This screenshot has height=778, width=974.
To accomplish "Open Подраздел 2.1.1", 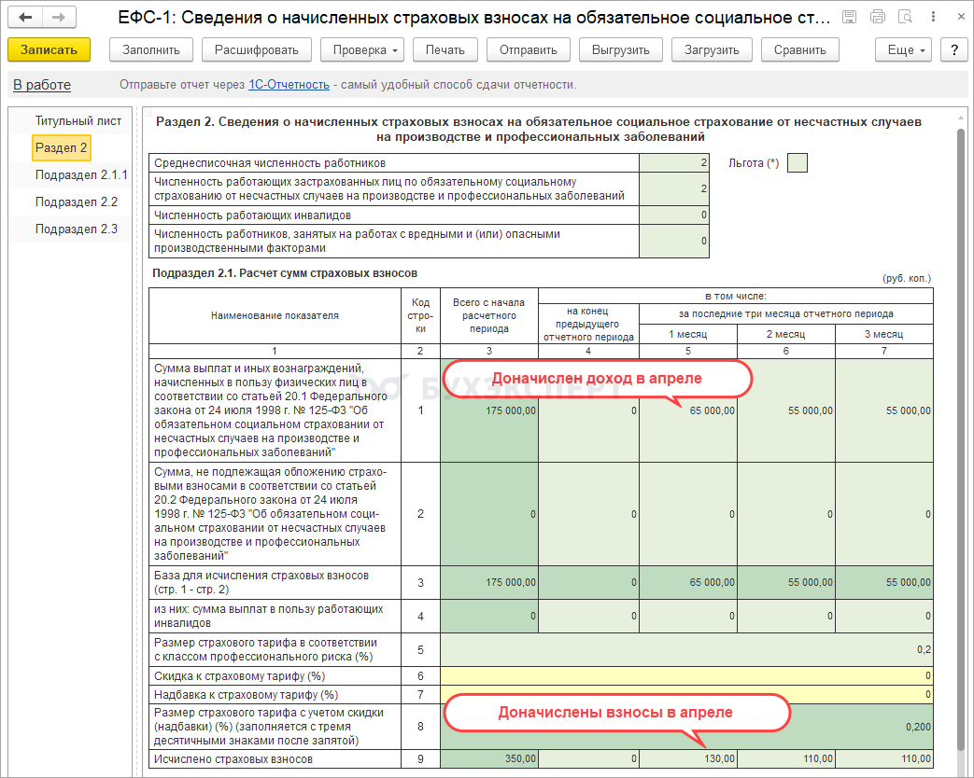I will point(81,175).
